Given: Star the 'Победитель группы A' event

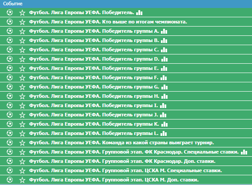Looking at the screenshot, I should 22,31.
